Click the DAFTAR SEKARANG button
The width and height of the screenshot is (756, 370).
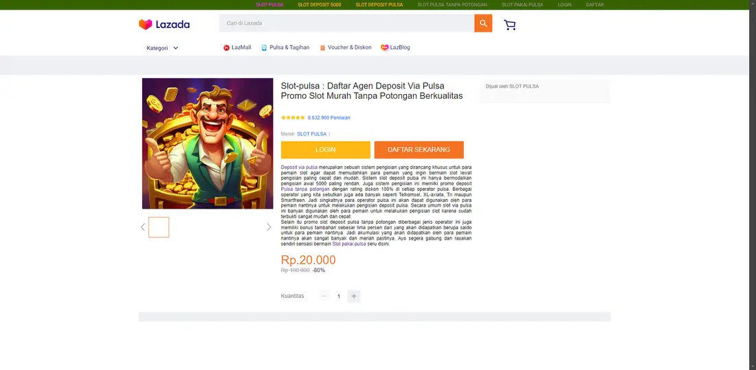point(419,150)
